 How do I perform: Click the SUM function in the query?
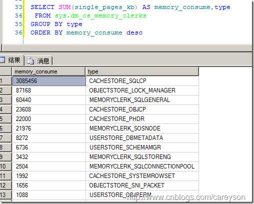pyautogui.click(x=64, y=7)
